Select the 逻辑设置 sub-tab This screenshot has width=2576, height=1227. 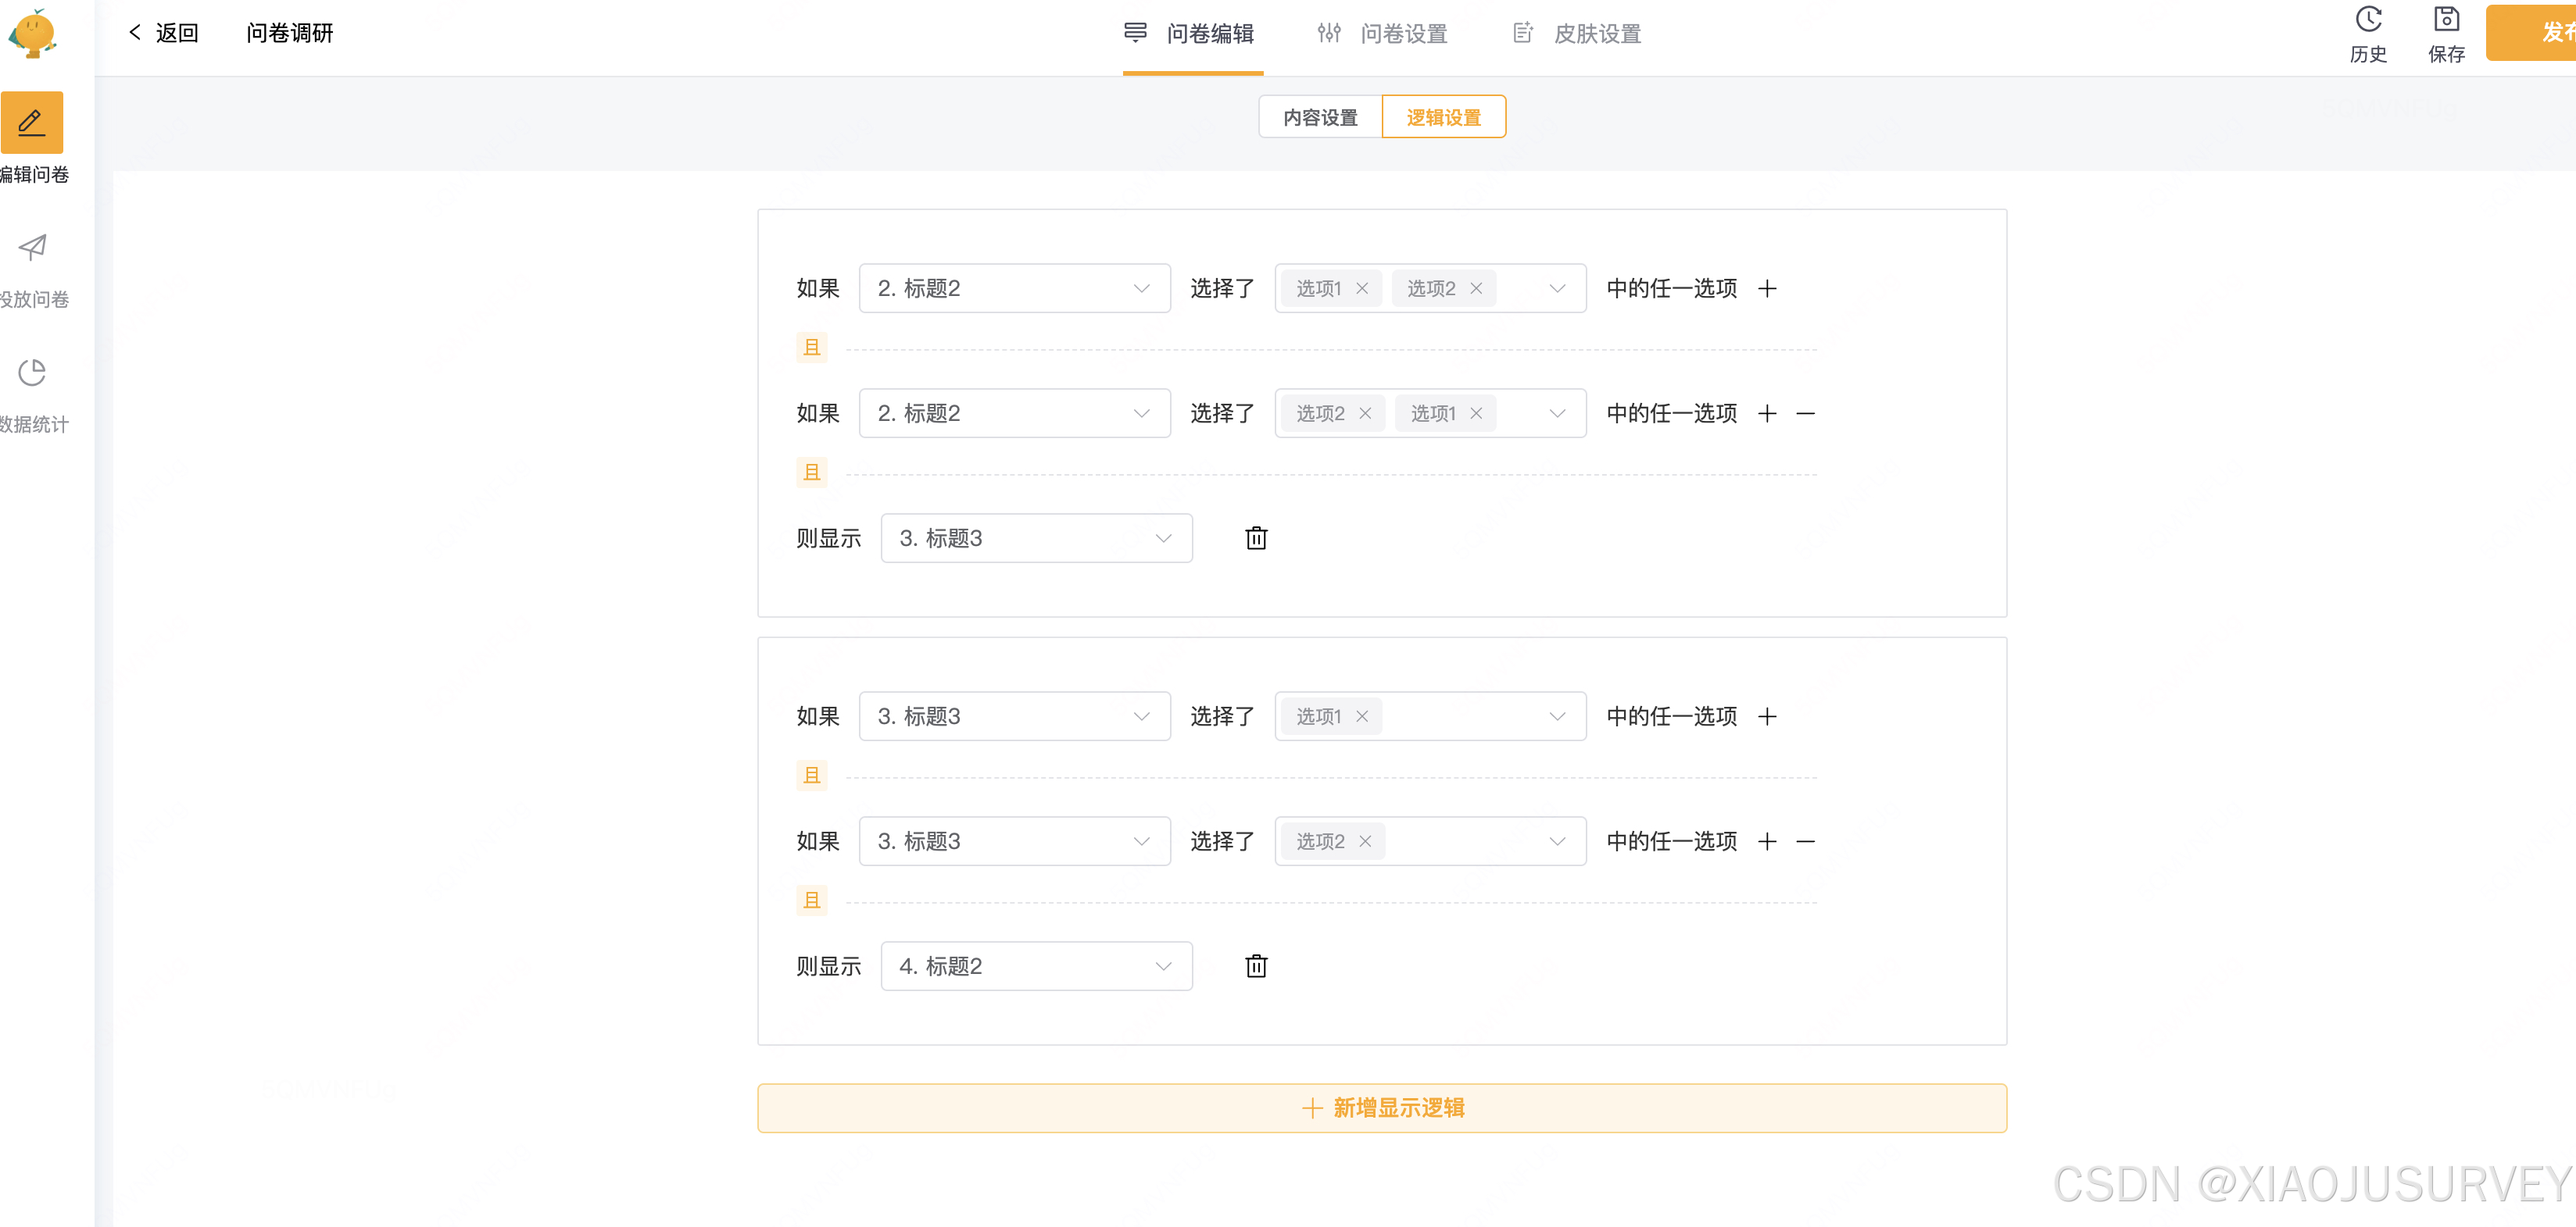click(1443, 117)
